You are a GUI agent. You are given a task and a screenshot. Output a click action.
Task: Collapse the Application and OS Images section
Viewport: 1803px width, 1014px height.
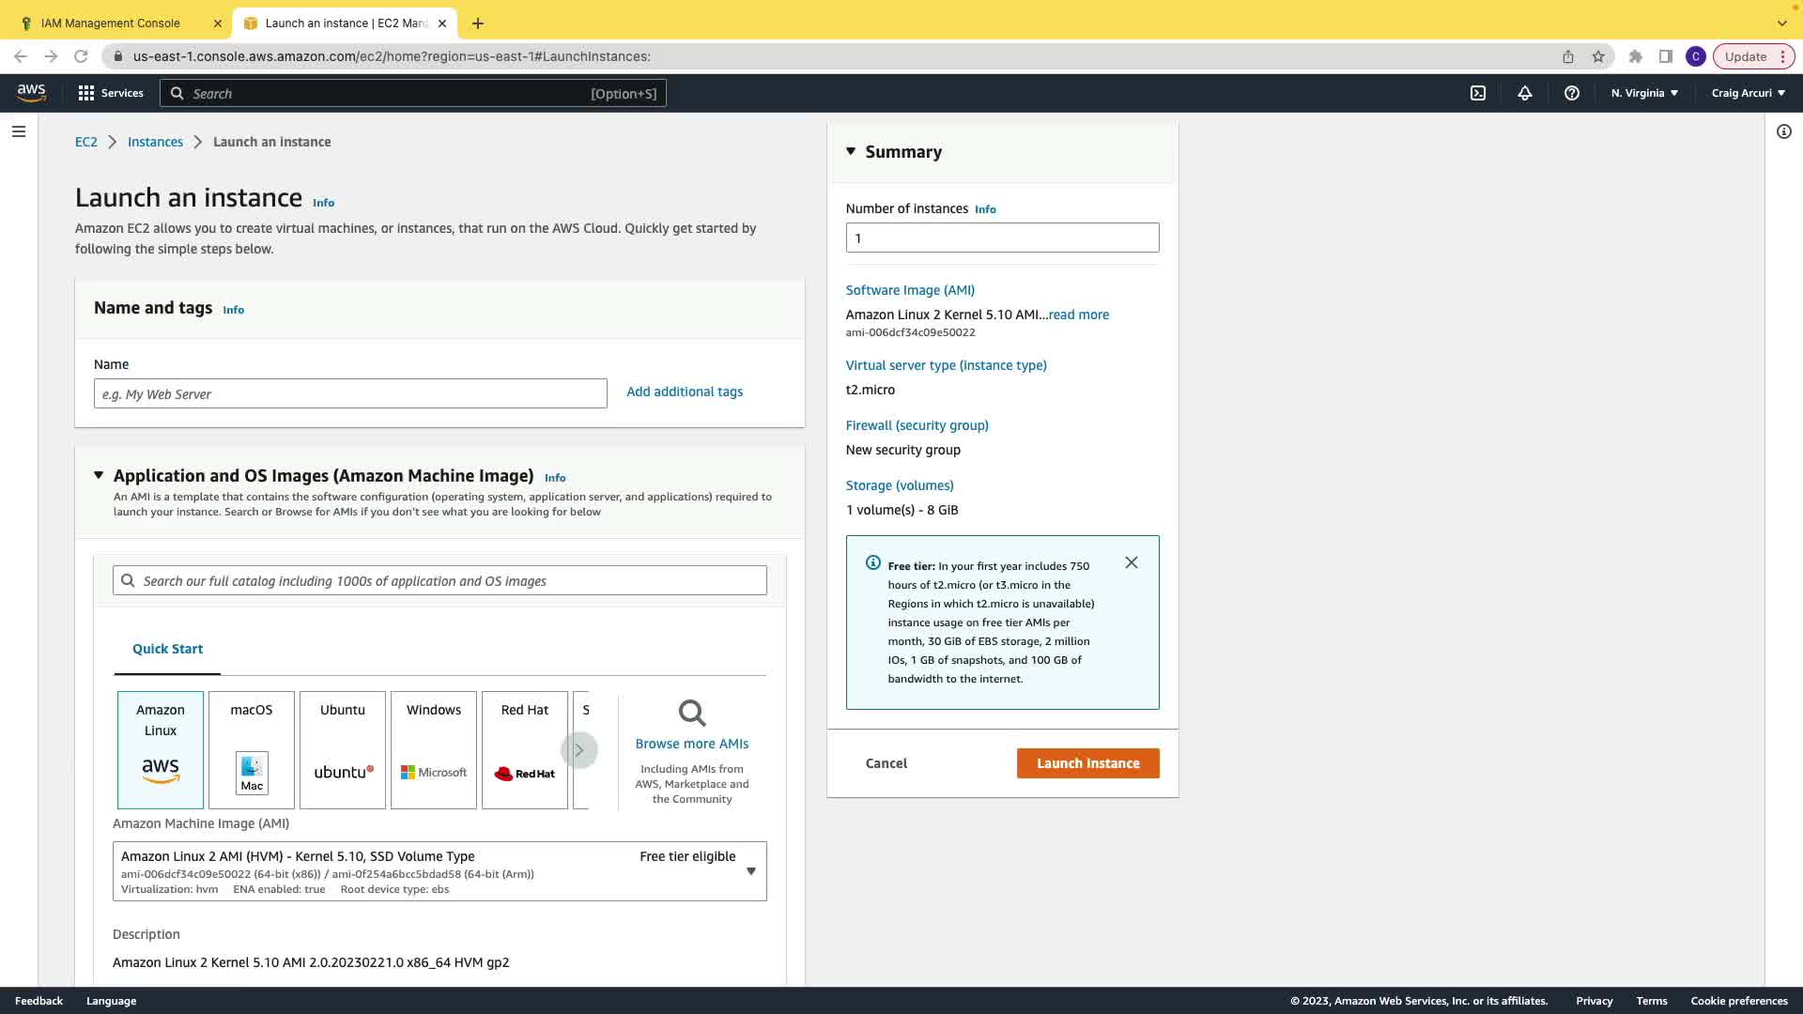point(99,476)
